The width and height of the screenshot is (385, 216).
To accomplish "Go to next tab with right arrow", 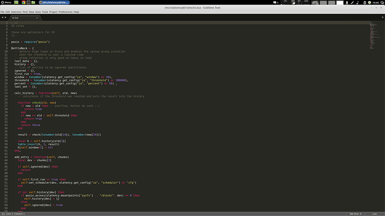I will [x=6, y=17].
